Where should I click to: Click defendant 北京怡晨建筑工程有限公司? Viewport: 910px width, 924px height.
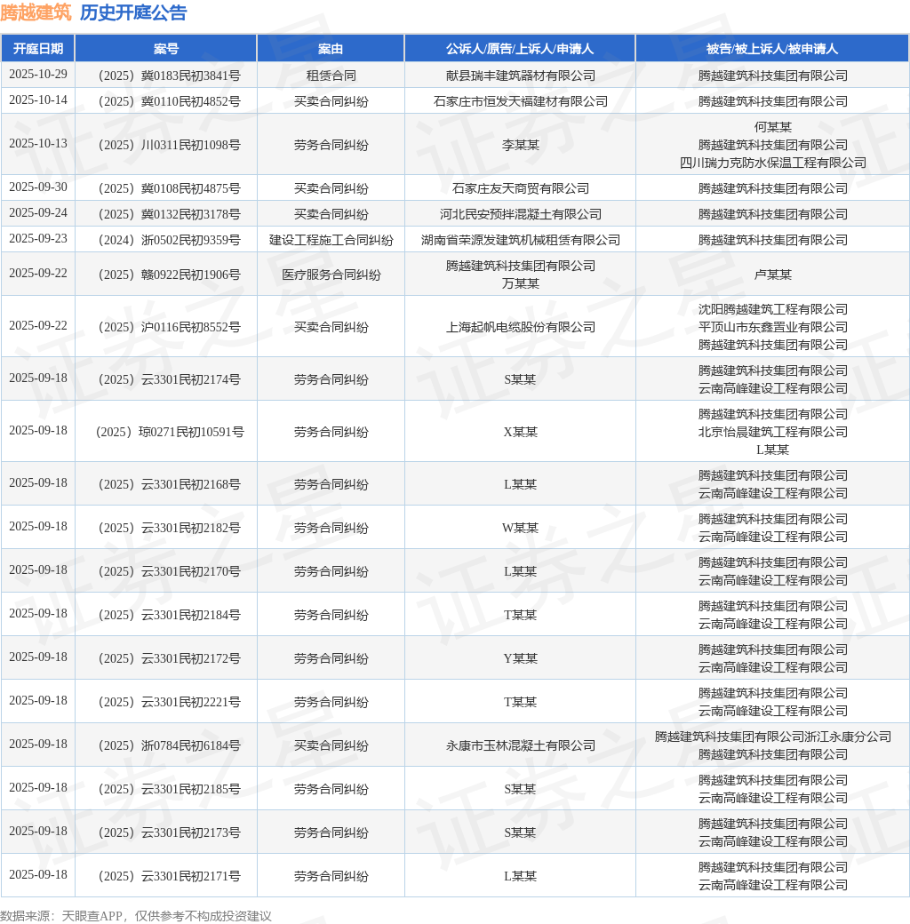772,433
